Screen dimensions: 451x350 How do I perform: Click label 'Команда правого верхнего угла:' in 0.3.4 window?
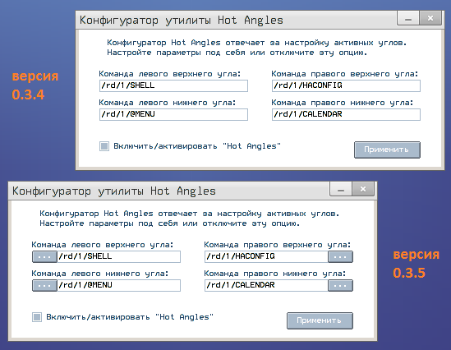tap(344, 74)
